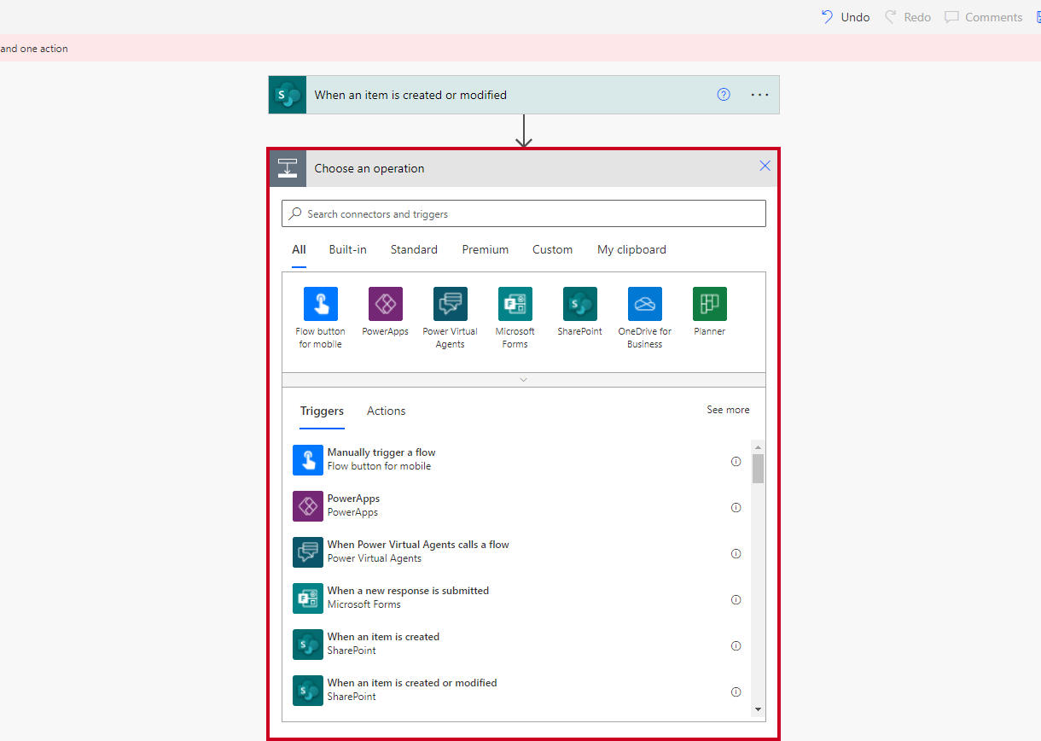This screenshot has width=1041, height=741.
Task: Open the Custom connectors tab
Action: tap(553, 249)
